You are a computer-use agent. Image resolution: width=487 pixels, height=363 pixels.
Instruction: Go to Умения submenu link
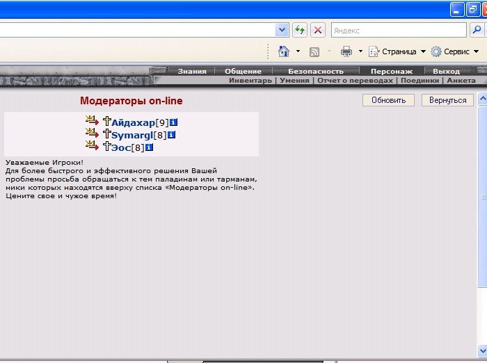294,81
